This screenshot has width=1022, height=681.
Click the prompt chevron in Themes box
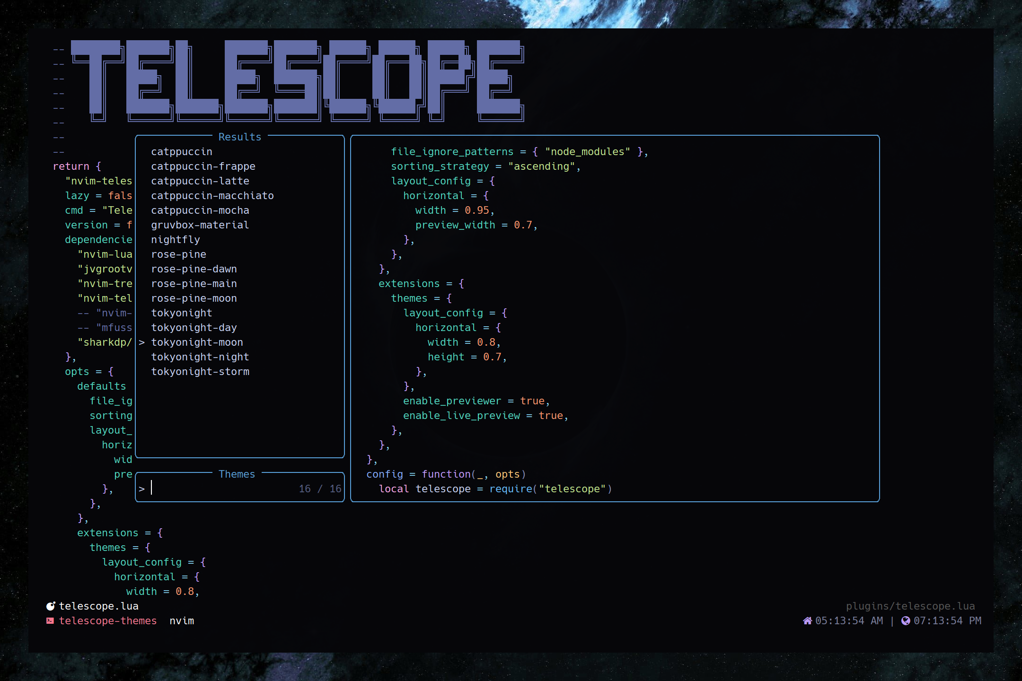pos(141,489)
